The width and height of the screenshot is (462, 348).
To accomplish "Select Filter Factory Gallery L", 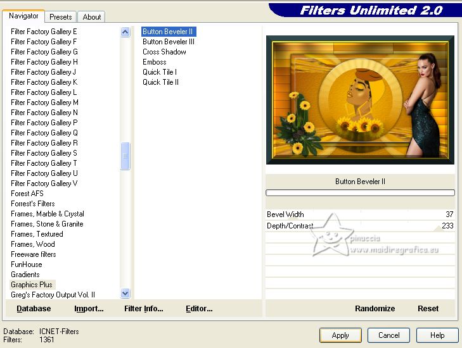I will point(44,92).
